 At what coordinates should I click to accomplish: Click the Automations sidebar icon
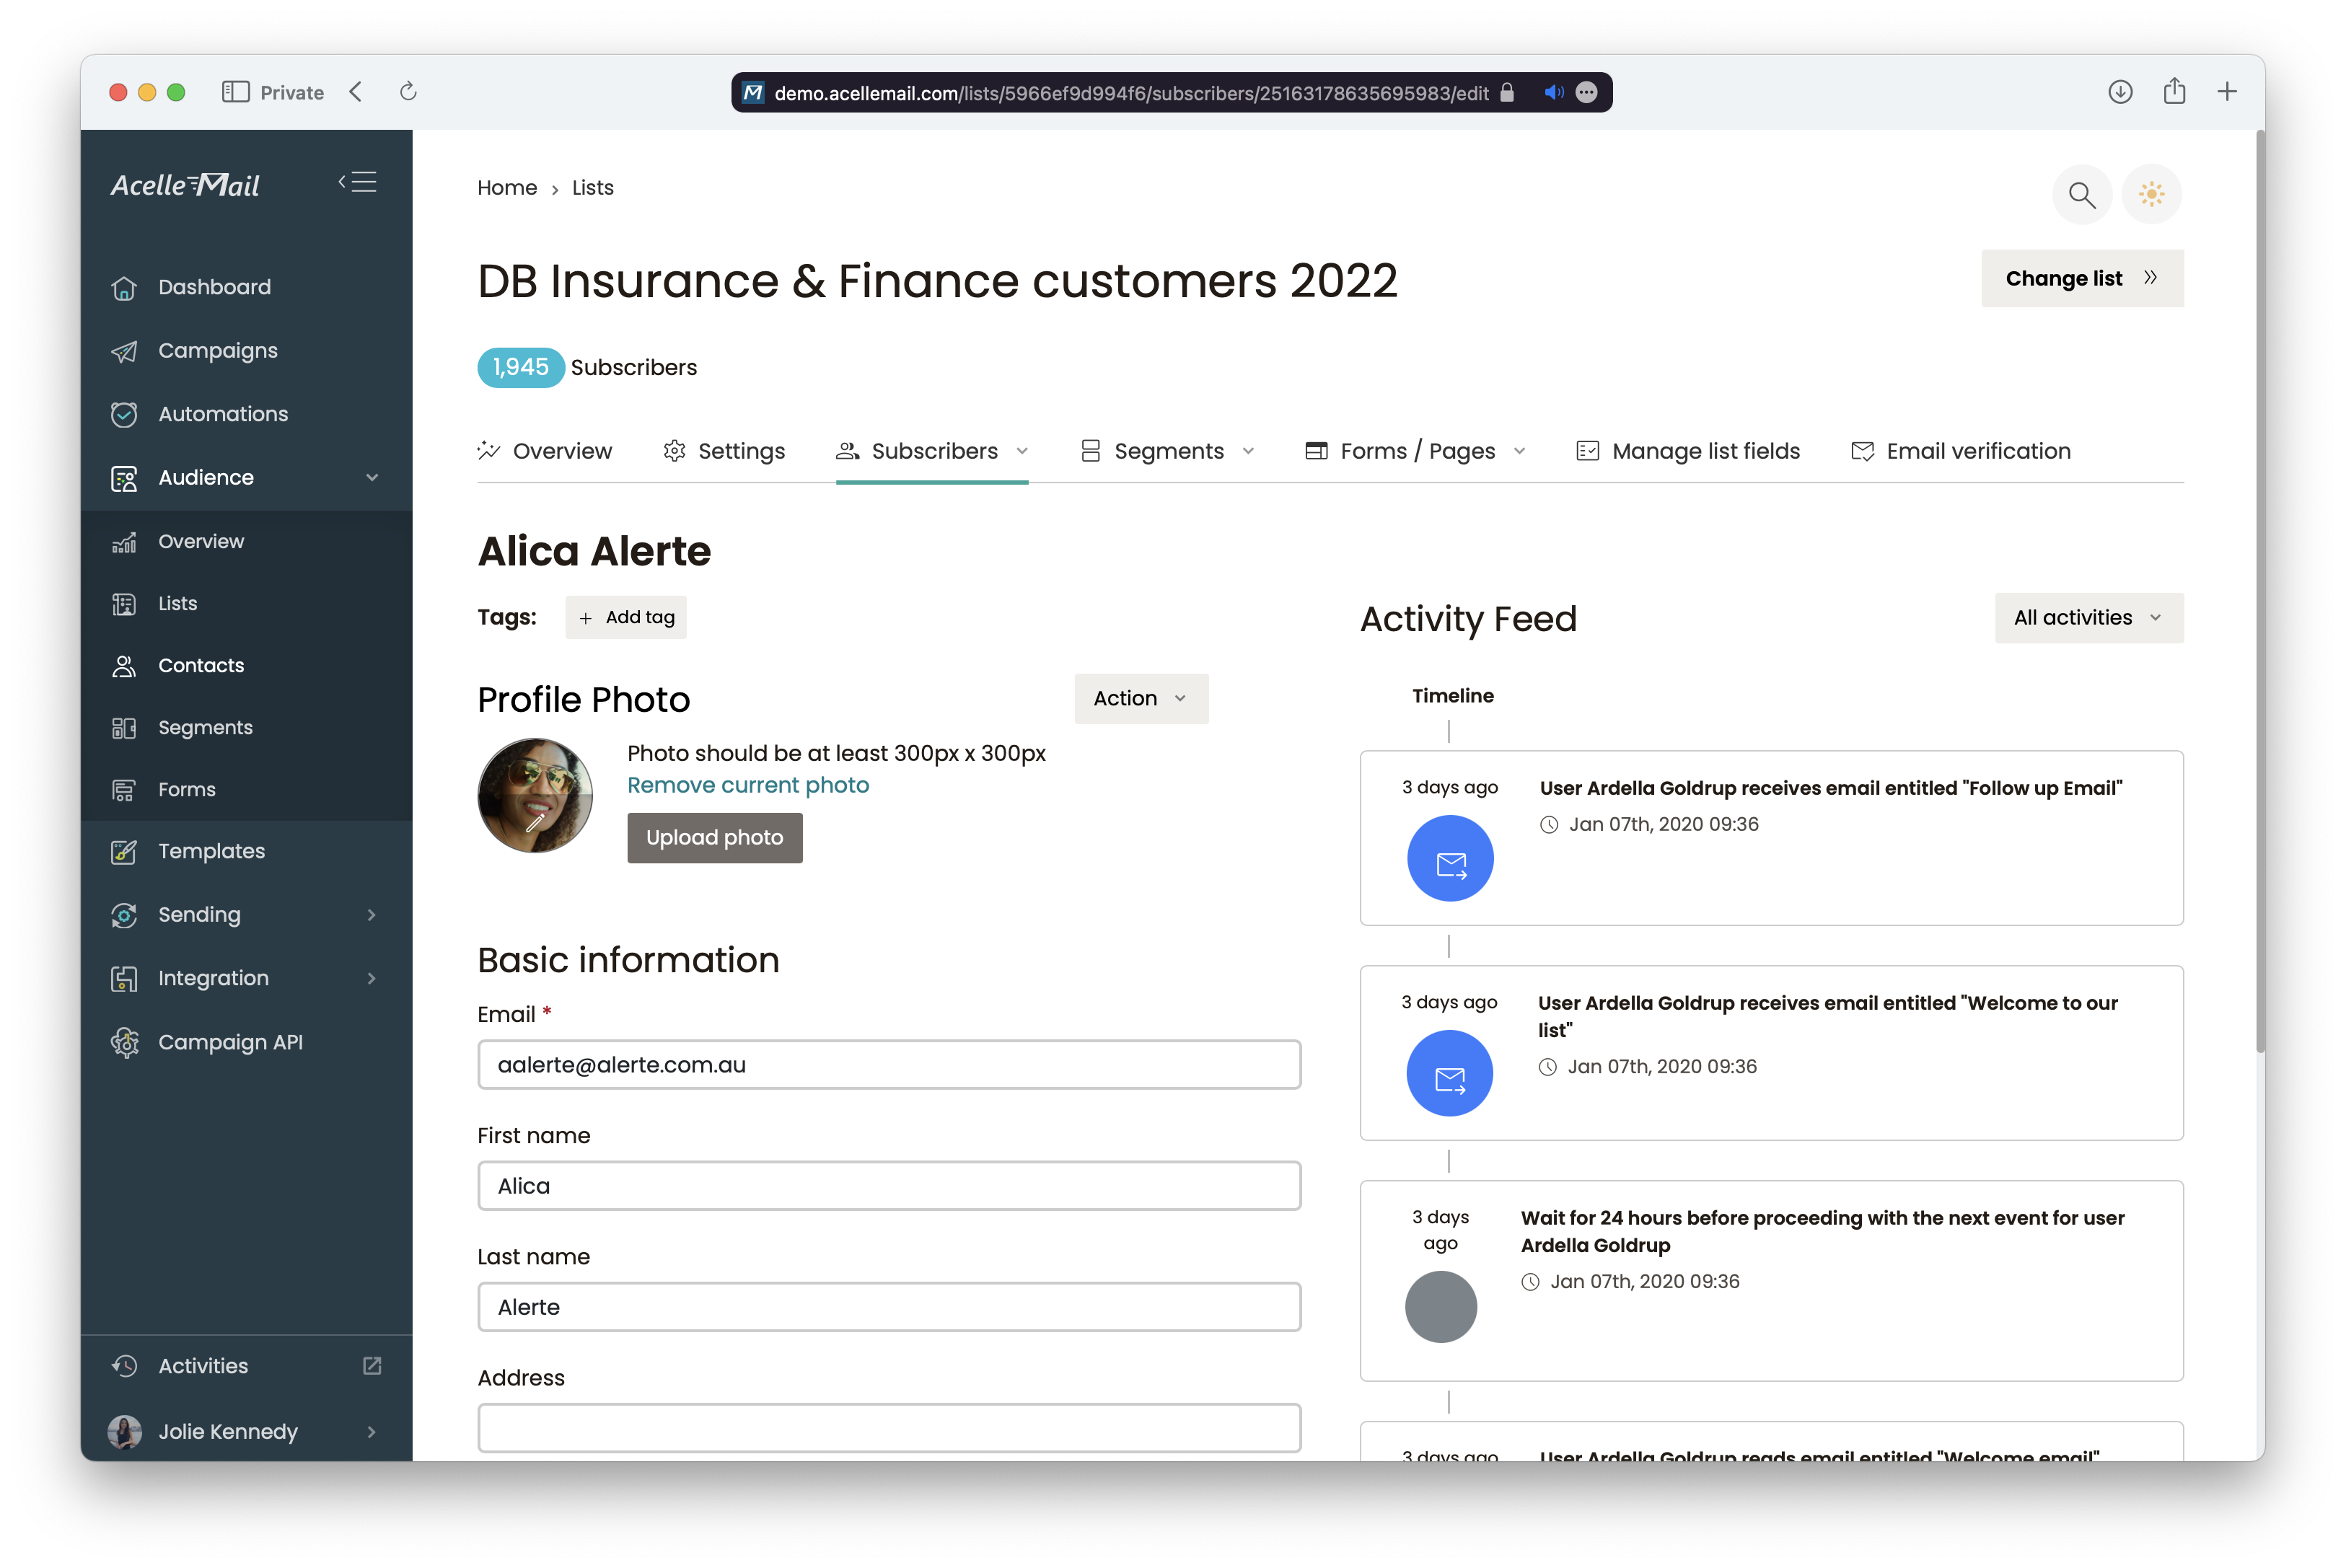124,414
